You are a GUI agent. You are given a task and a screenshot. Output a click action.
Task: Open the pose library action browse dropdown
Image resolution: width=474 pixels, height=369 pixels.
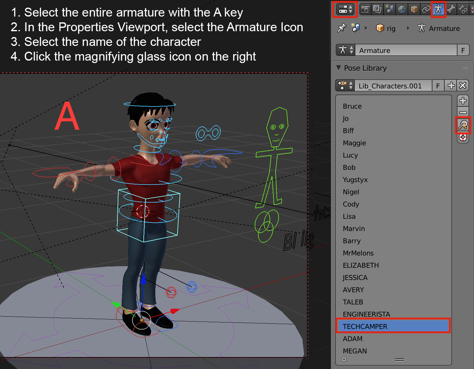tap(345, 86)
